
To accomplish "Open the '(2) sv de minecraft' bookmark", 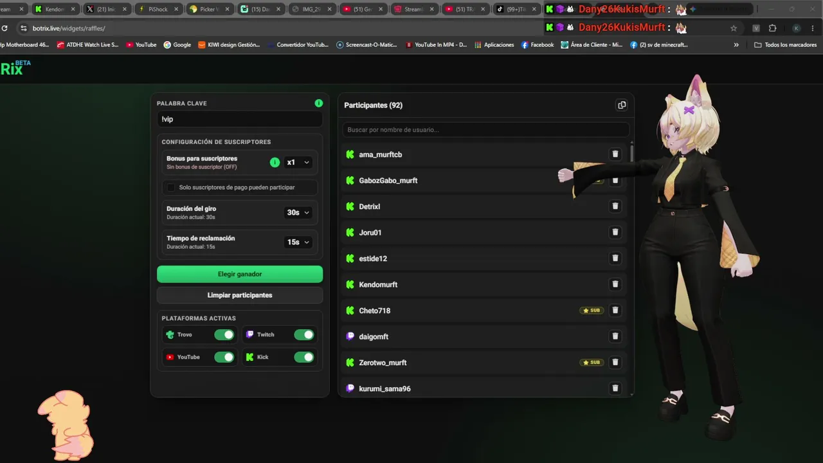I will tap(659, 45).
